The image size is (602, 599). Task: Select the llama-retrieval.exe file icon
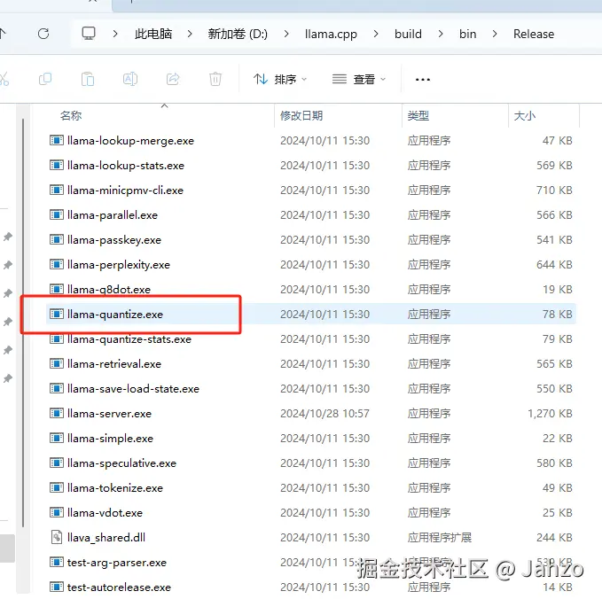(x=57, y=364)
